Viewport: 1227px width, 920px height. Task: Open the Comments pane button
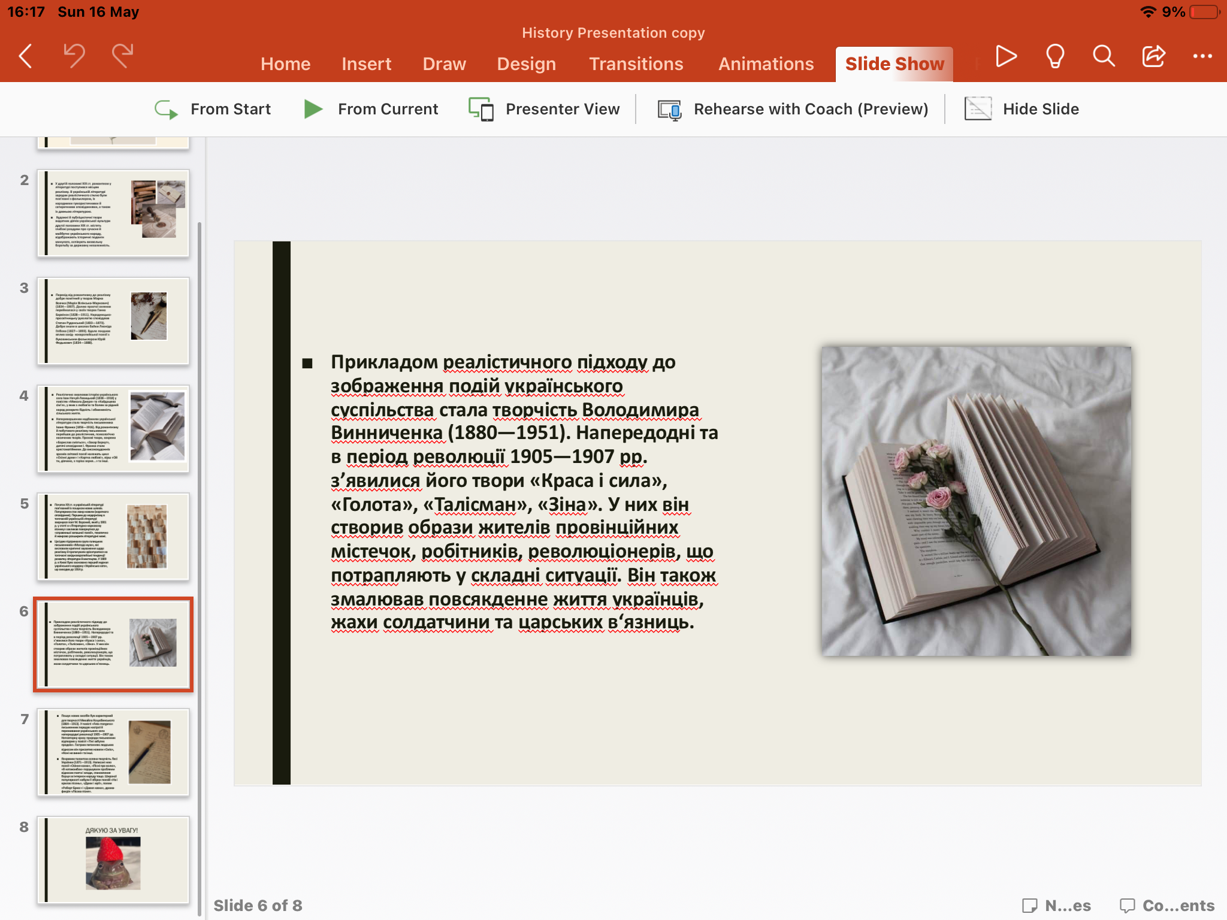[1167, 906]
